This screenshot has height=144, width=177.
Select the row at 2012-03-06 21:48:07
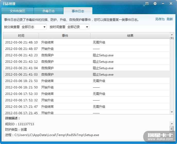86,49
